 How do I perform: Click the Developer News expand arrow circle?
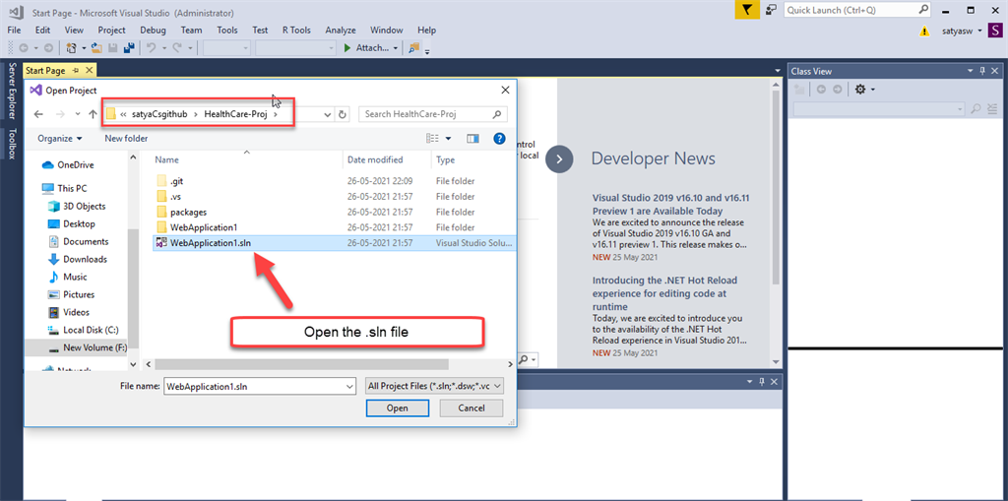[559, 158]
